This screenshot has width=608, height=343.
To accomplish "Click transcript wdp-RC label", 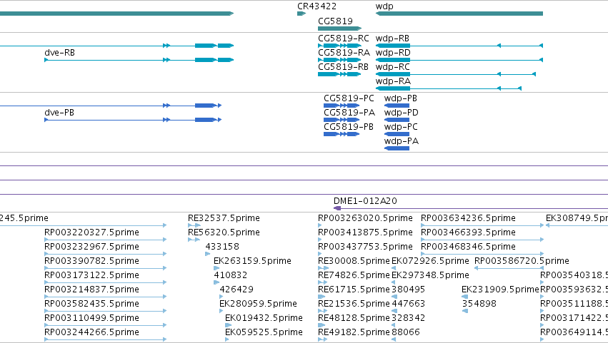I will pyautogui.click(x=392, y=67).
